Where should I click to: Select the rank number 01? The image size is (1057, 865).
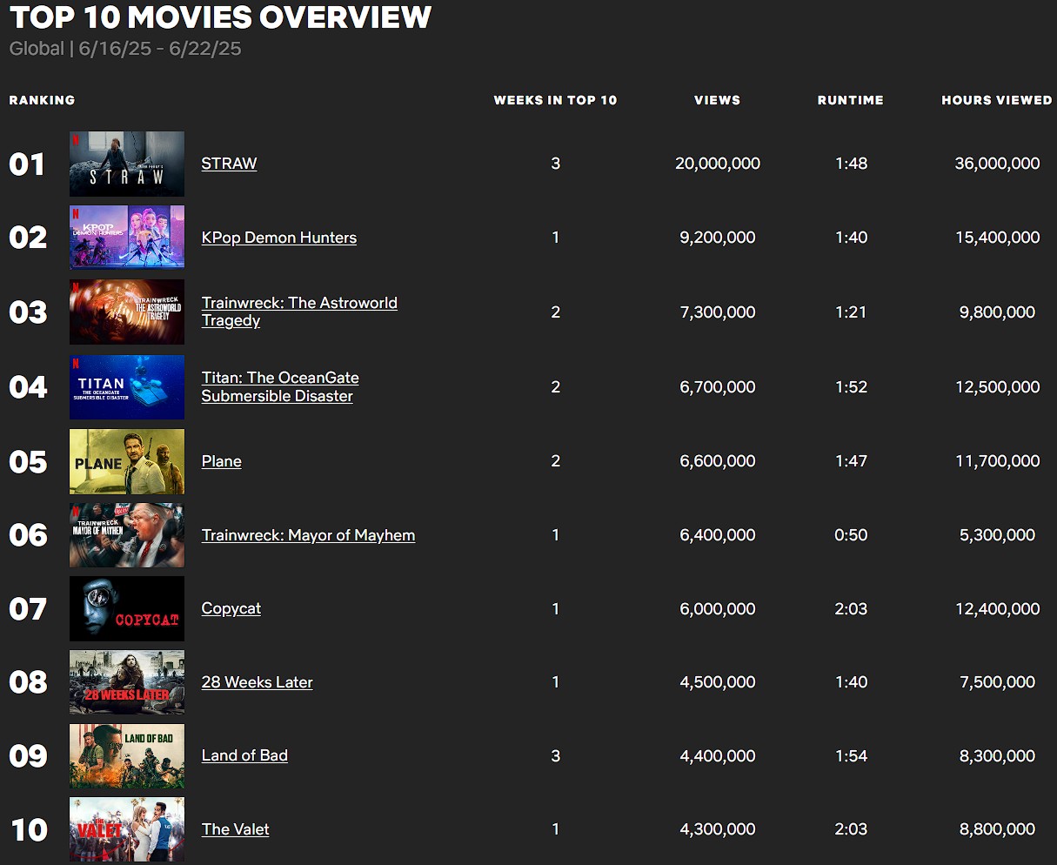point(27,164)
